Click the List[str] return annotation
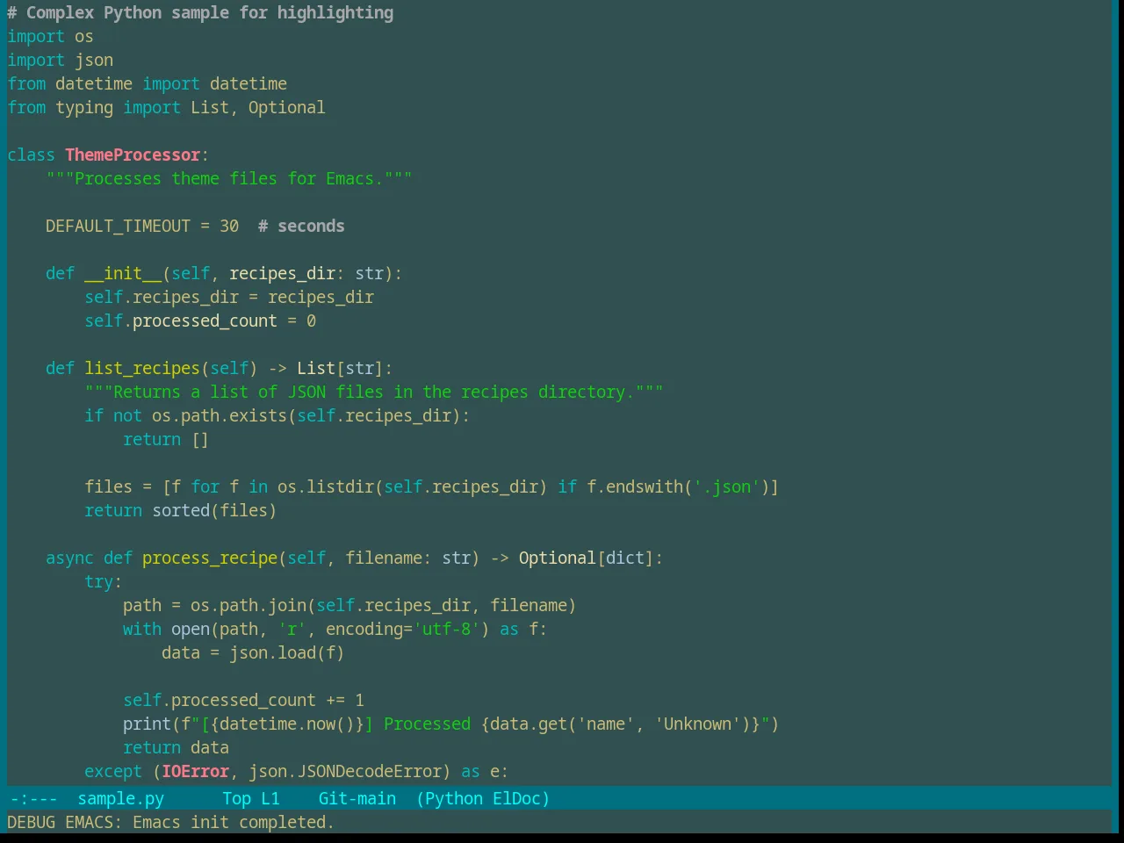Screen dimensions: 1124x843 click(340, 368)
